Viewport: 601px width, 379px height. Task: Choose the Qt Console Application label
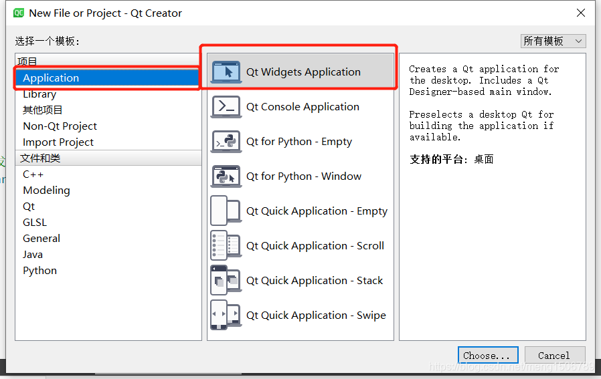(x=303, y=107)
